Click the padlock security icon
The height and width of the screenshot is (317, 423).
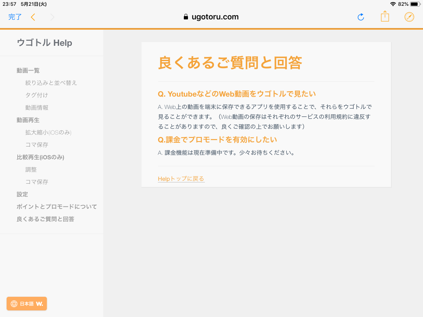pos(185,17)
